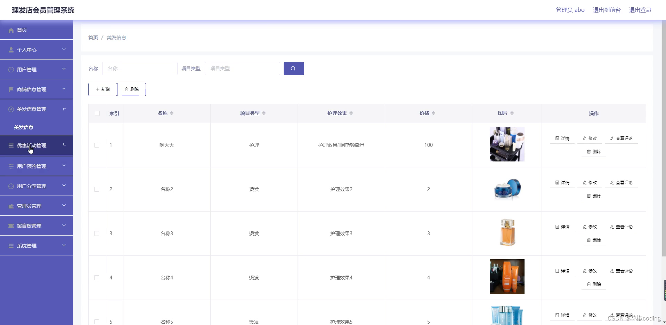Check the checkbox for row 名称3

click(x=97, y=233)
